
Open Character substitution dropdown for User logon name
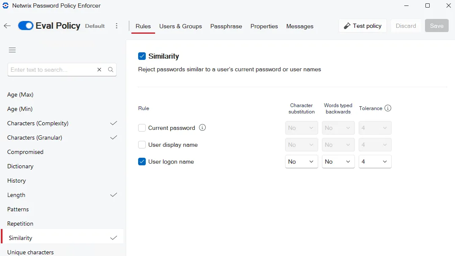(302, 162)
